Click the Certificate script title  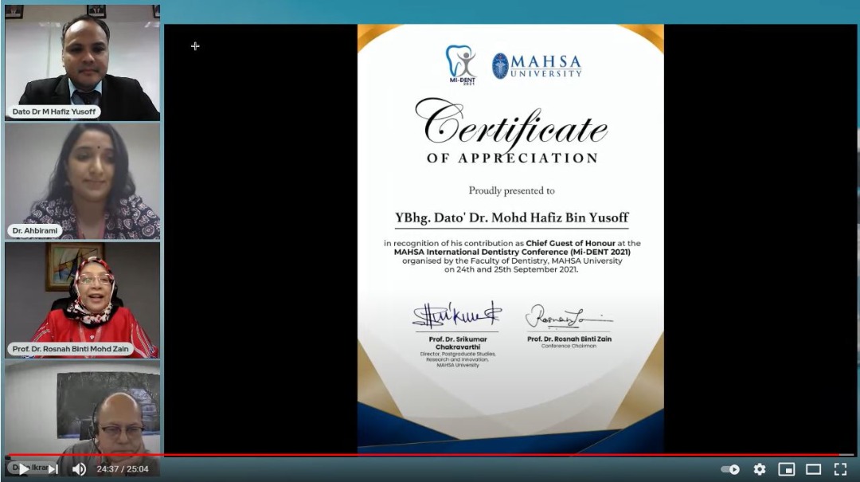tap(511, 124)
